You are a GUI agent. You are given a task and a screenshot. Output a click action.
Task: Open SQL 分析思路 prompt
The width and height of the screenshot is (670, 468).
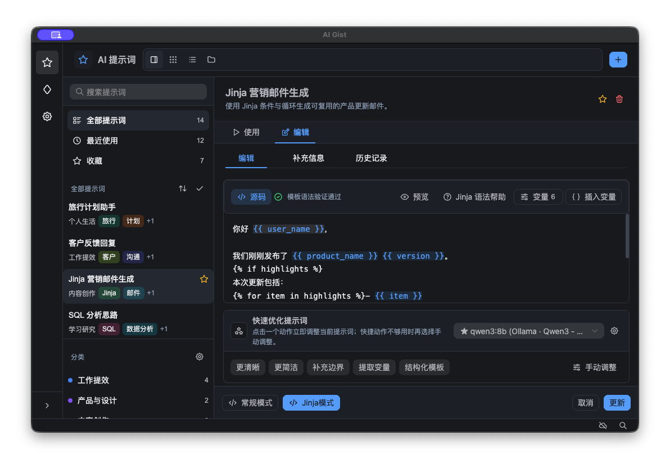pyautogui.click(x=138, y=322)
